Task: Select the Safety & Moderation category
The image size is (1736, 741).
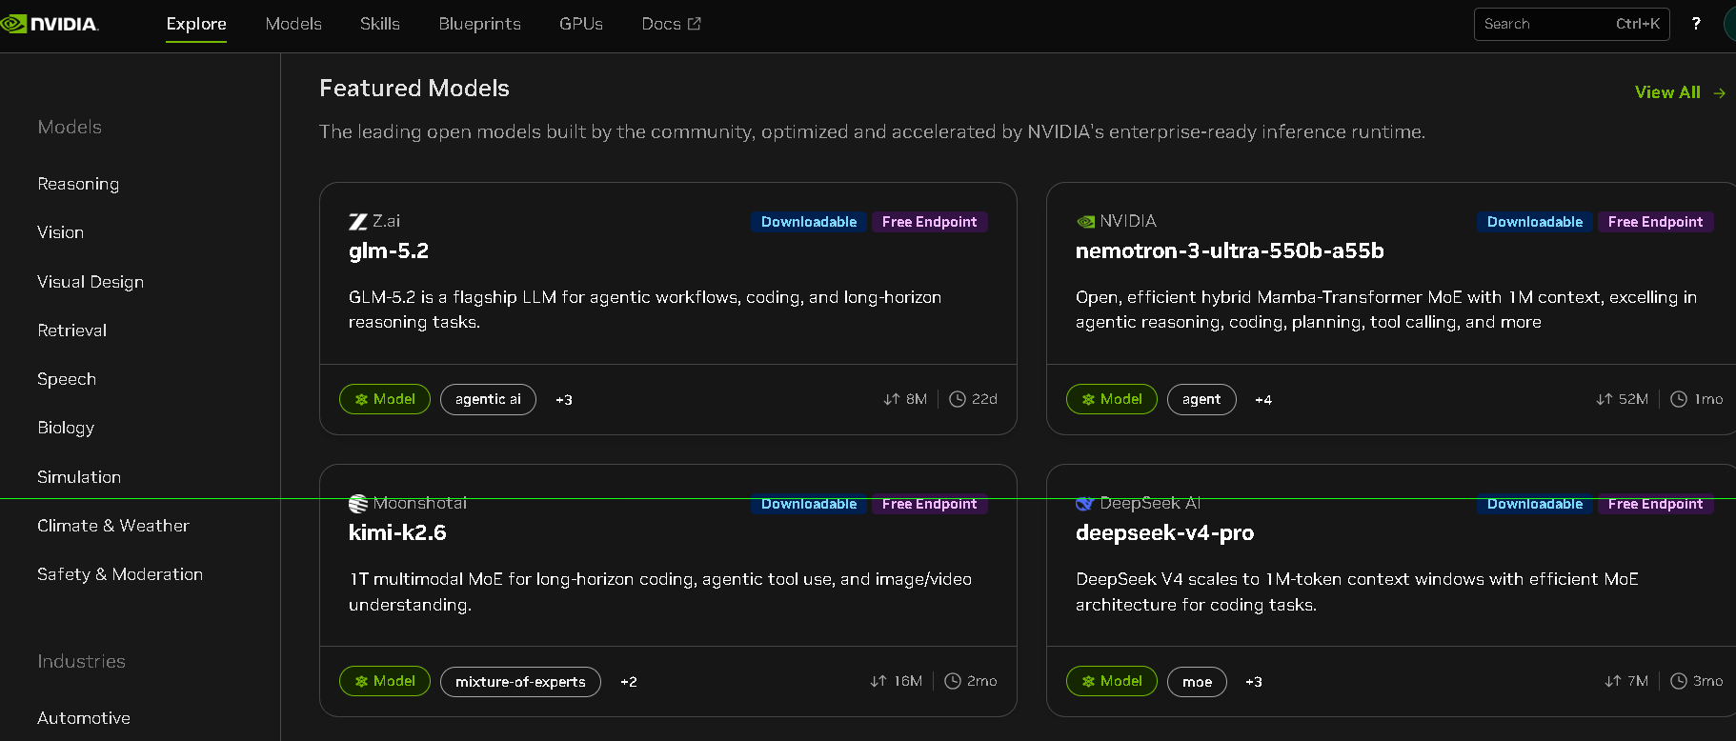Action: coord(120,574)
